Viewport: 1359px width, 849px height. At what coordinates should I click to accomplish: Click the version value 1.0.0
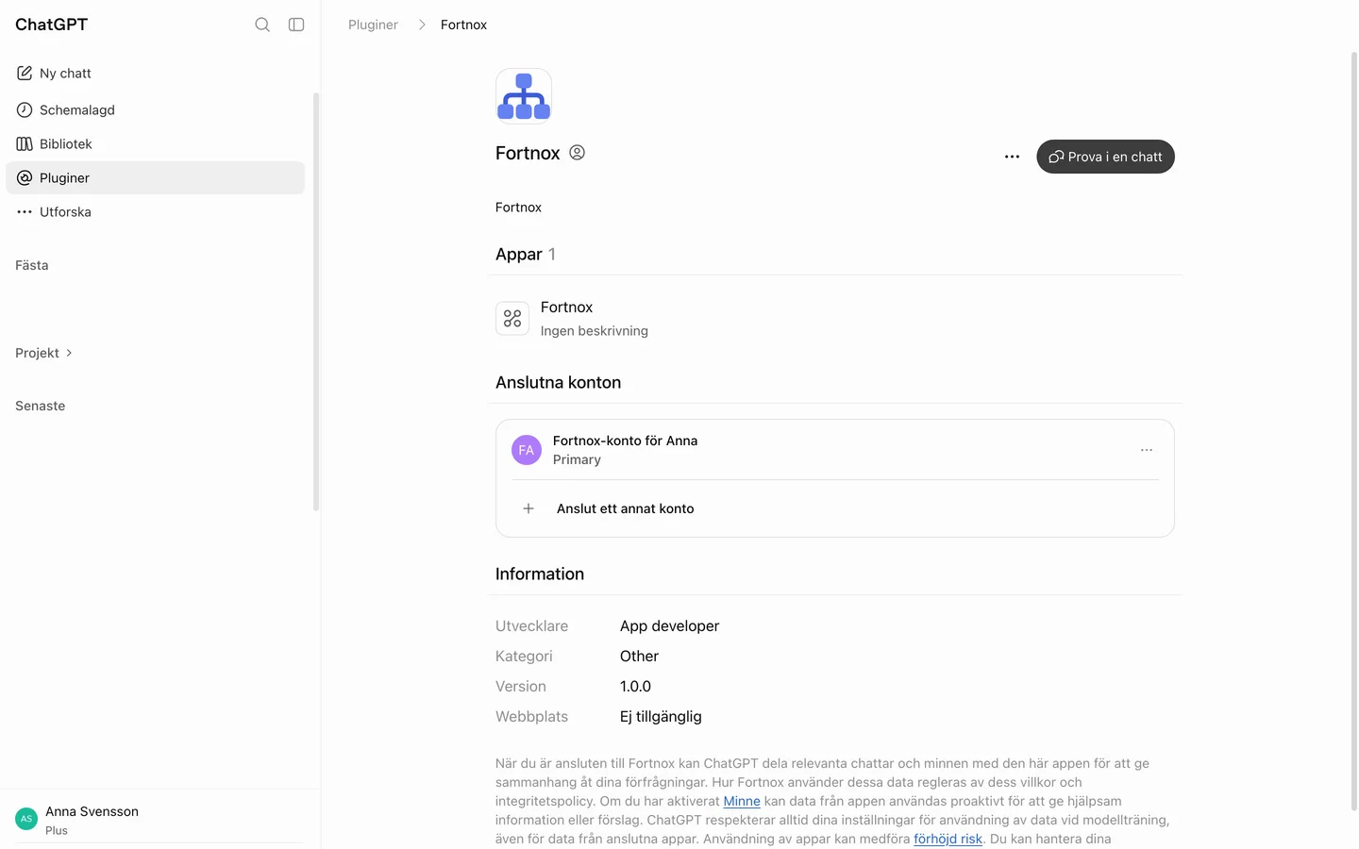pyautogui.click(x=635, y=687)
